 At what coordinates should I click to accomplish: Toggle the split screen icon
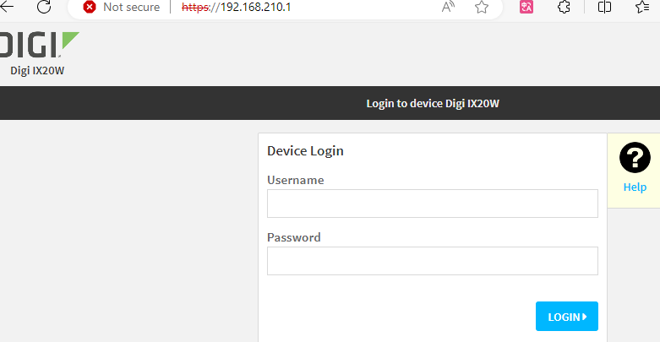[604, 7]
